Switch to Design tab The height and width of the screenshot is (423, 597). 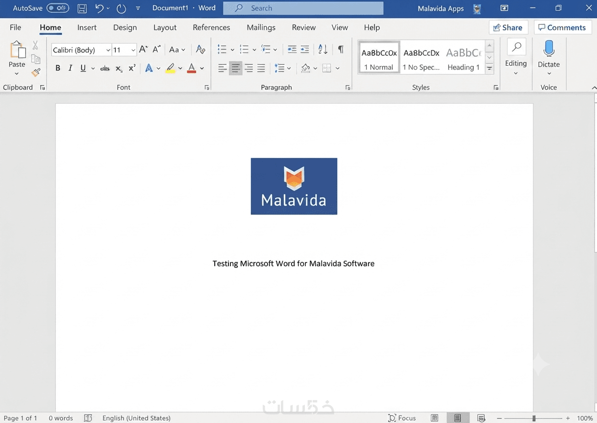point(125,27)
